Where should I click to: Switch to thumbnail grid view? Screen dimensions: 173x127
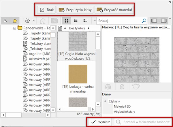pyautogui.click(x=67, y=21)
